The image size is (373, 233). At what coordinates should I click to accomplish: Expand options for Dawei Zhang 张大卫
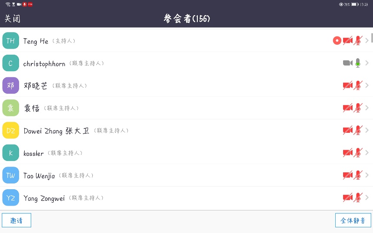(x=367, y=131)
